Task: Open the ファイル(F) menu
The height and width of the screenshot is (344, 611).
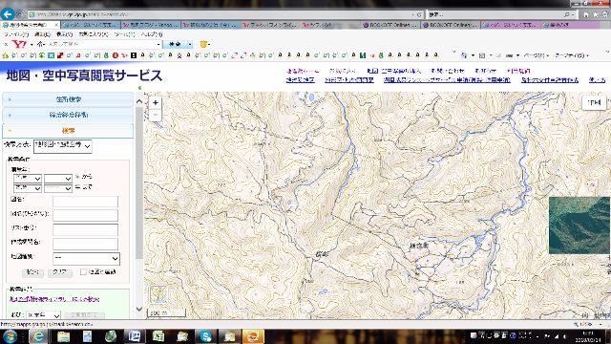Action: pyautogui.click(x=16, y=34)
